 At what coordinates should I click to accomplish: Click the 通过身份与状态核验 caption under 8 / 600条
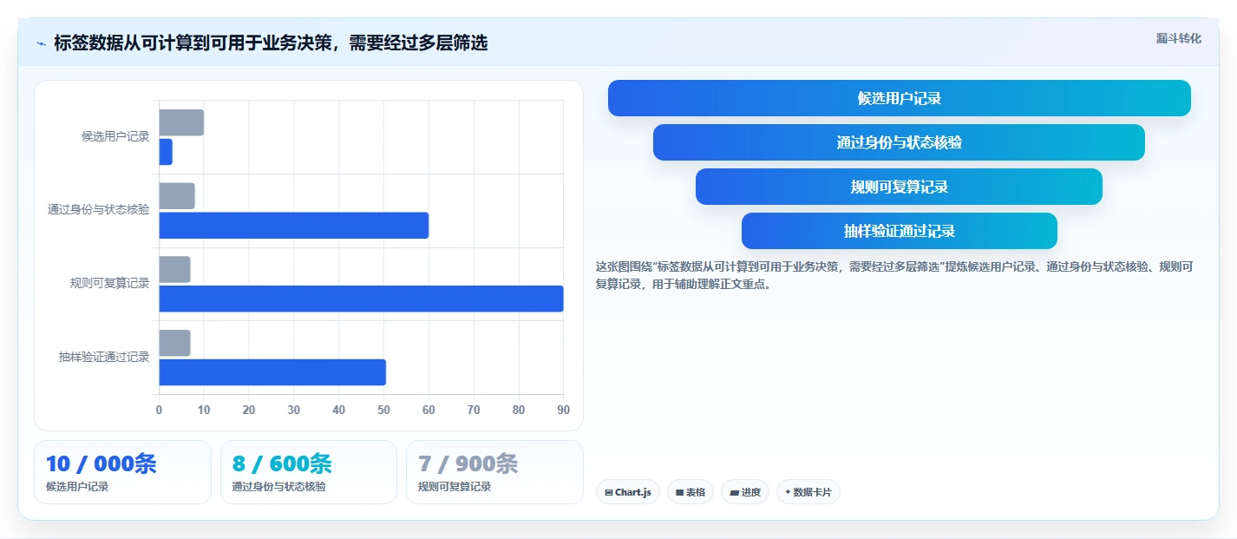(279, 487)
